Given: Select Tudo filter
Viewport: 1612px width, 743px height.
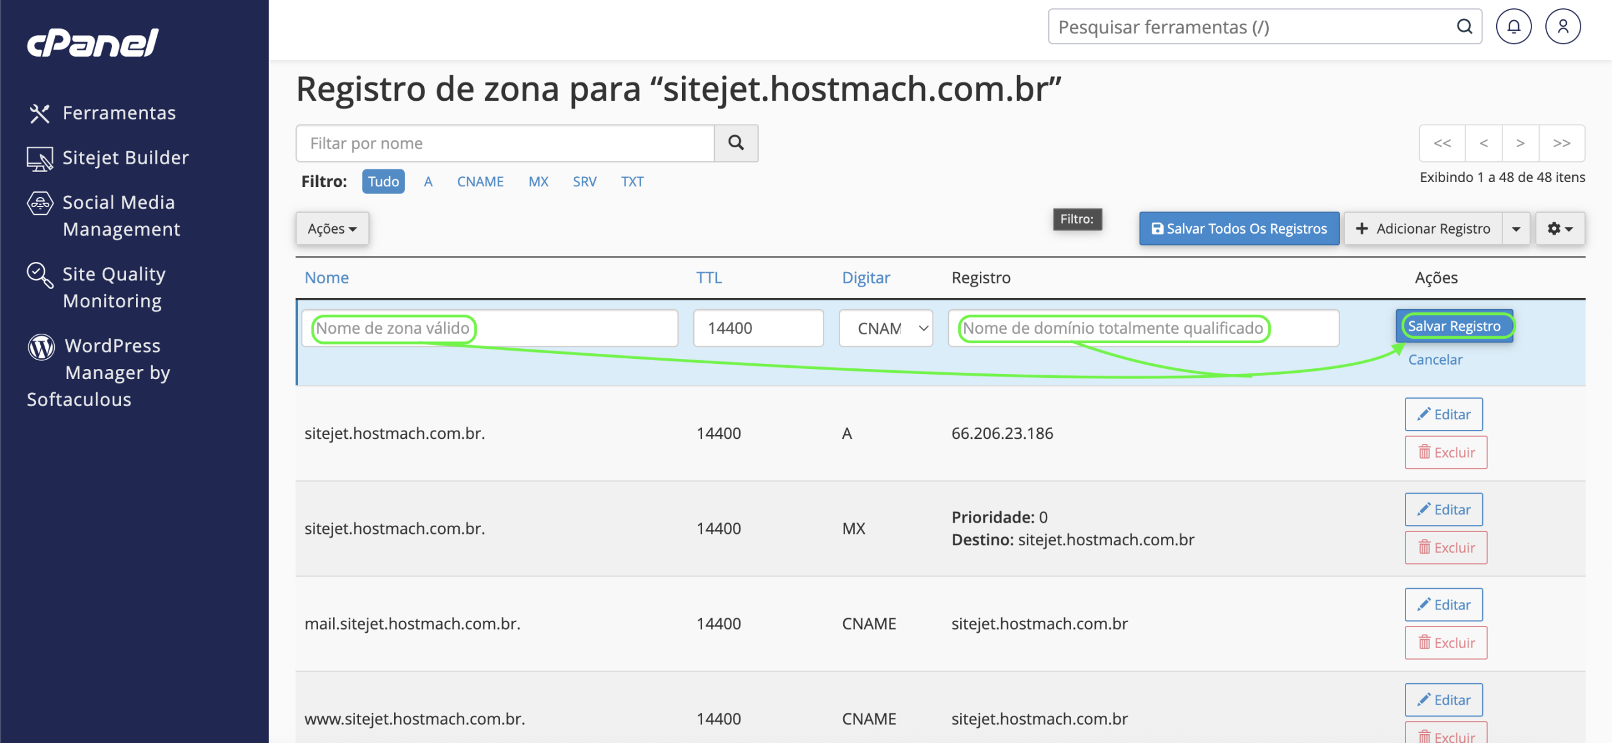Looking at the screenshot, I should [383, 181].
